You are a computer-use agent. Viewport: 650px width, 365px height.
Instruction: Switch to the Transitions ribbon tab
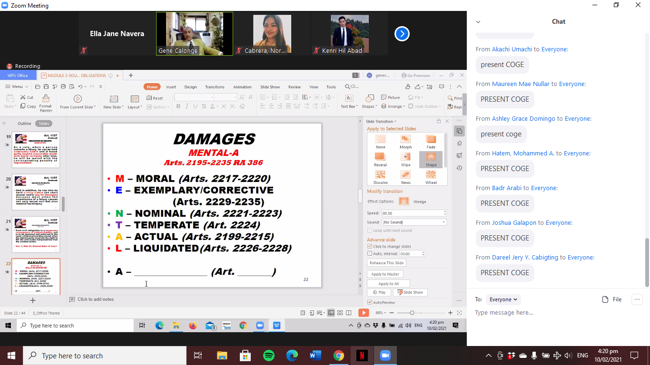(x=215, y=87)
